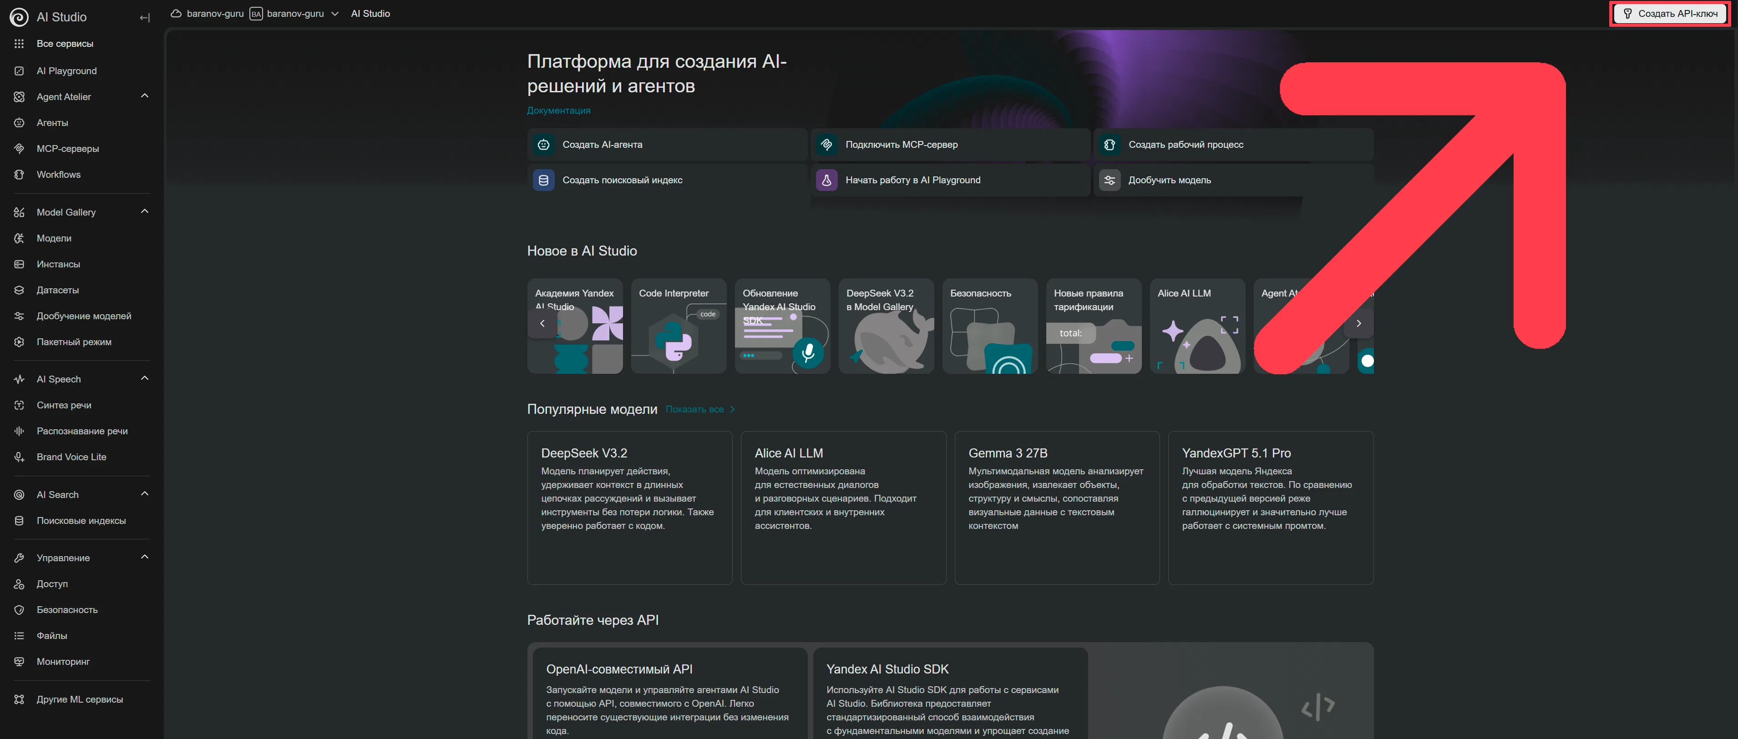Screen dimensions: 1738x739
Task: Click the Доступ users icon
Action: (19, 584)
